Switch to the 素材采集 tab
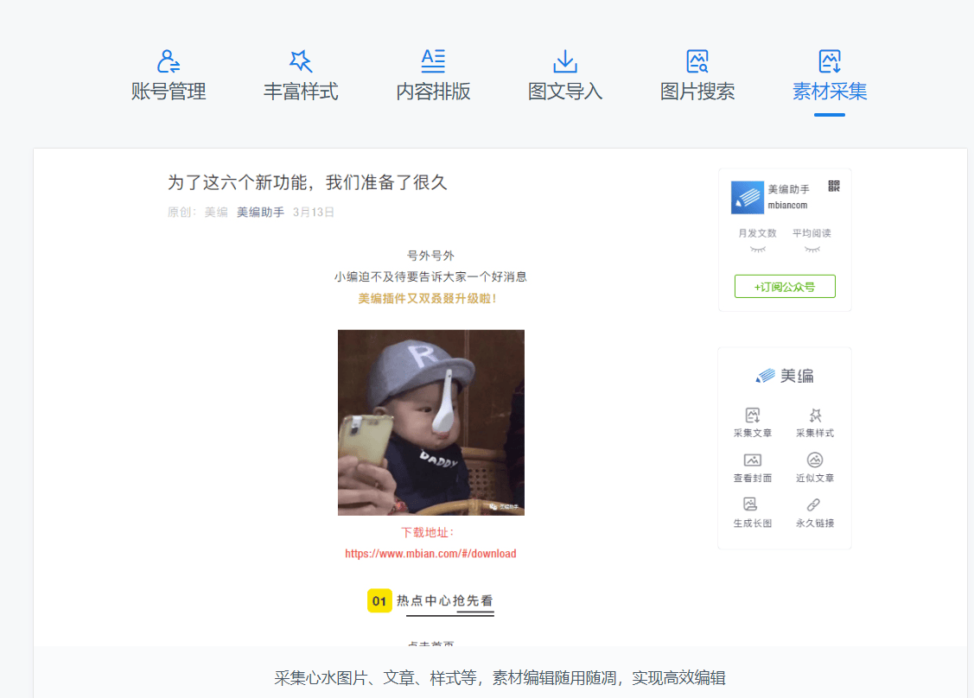 (830, 92)
